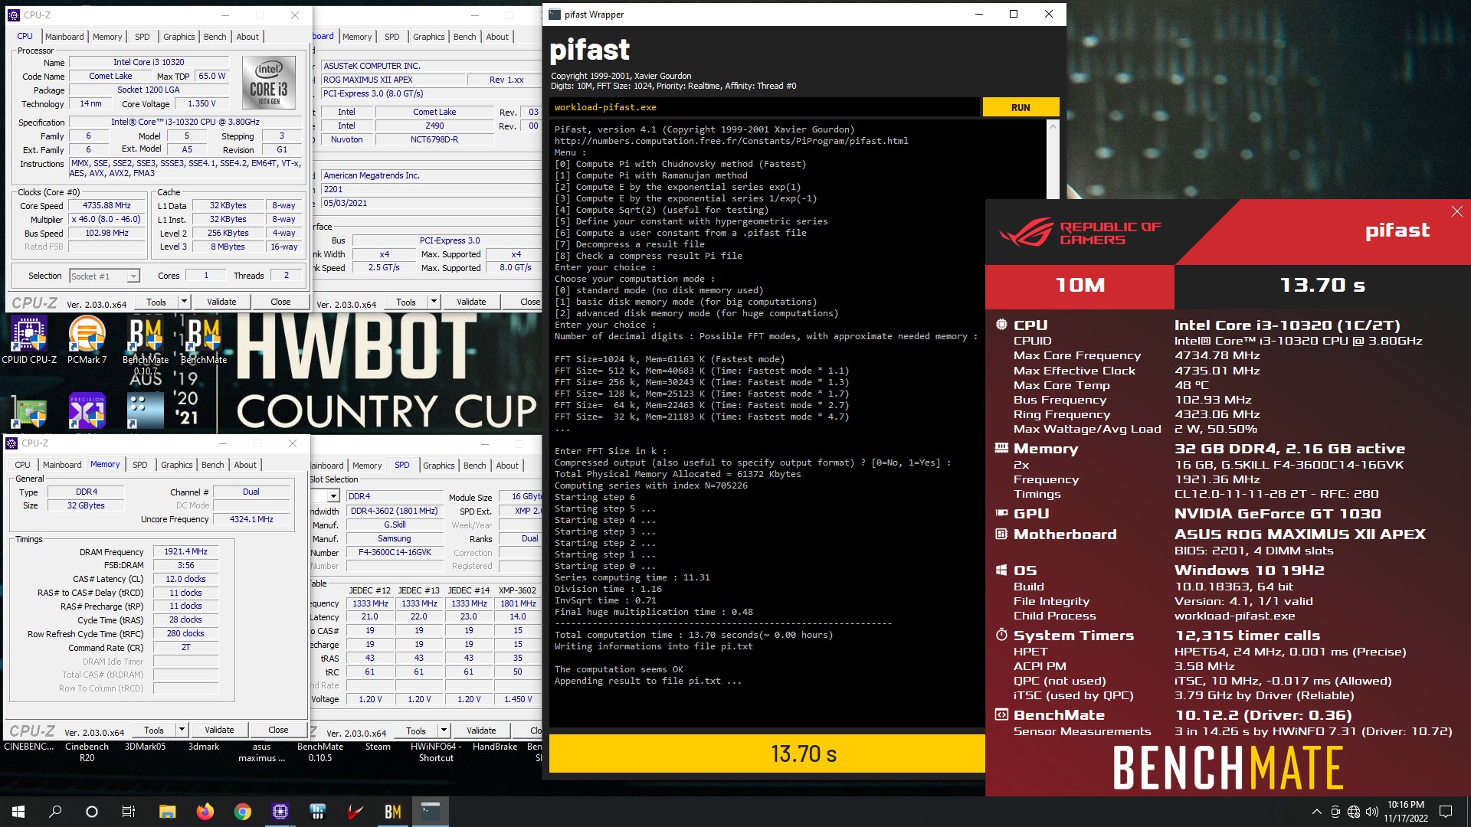Click the yellow 13.70 s result bar
The image size is (1471, 827).
pos(767,753)
